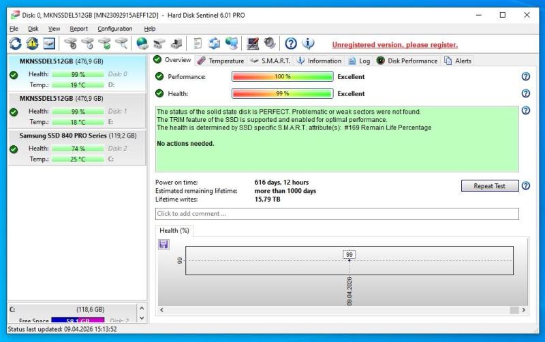Open the Report menu
Screen dimensions: 545x342
pos(78,29)
